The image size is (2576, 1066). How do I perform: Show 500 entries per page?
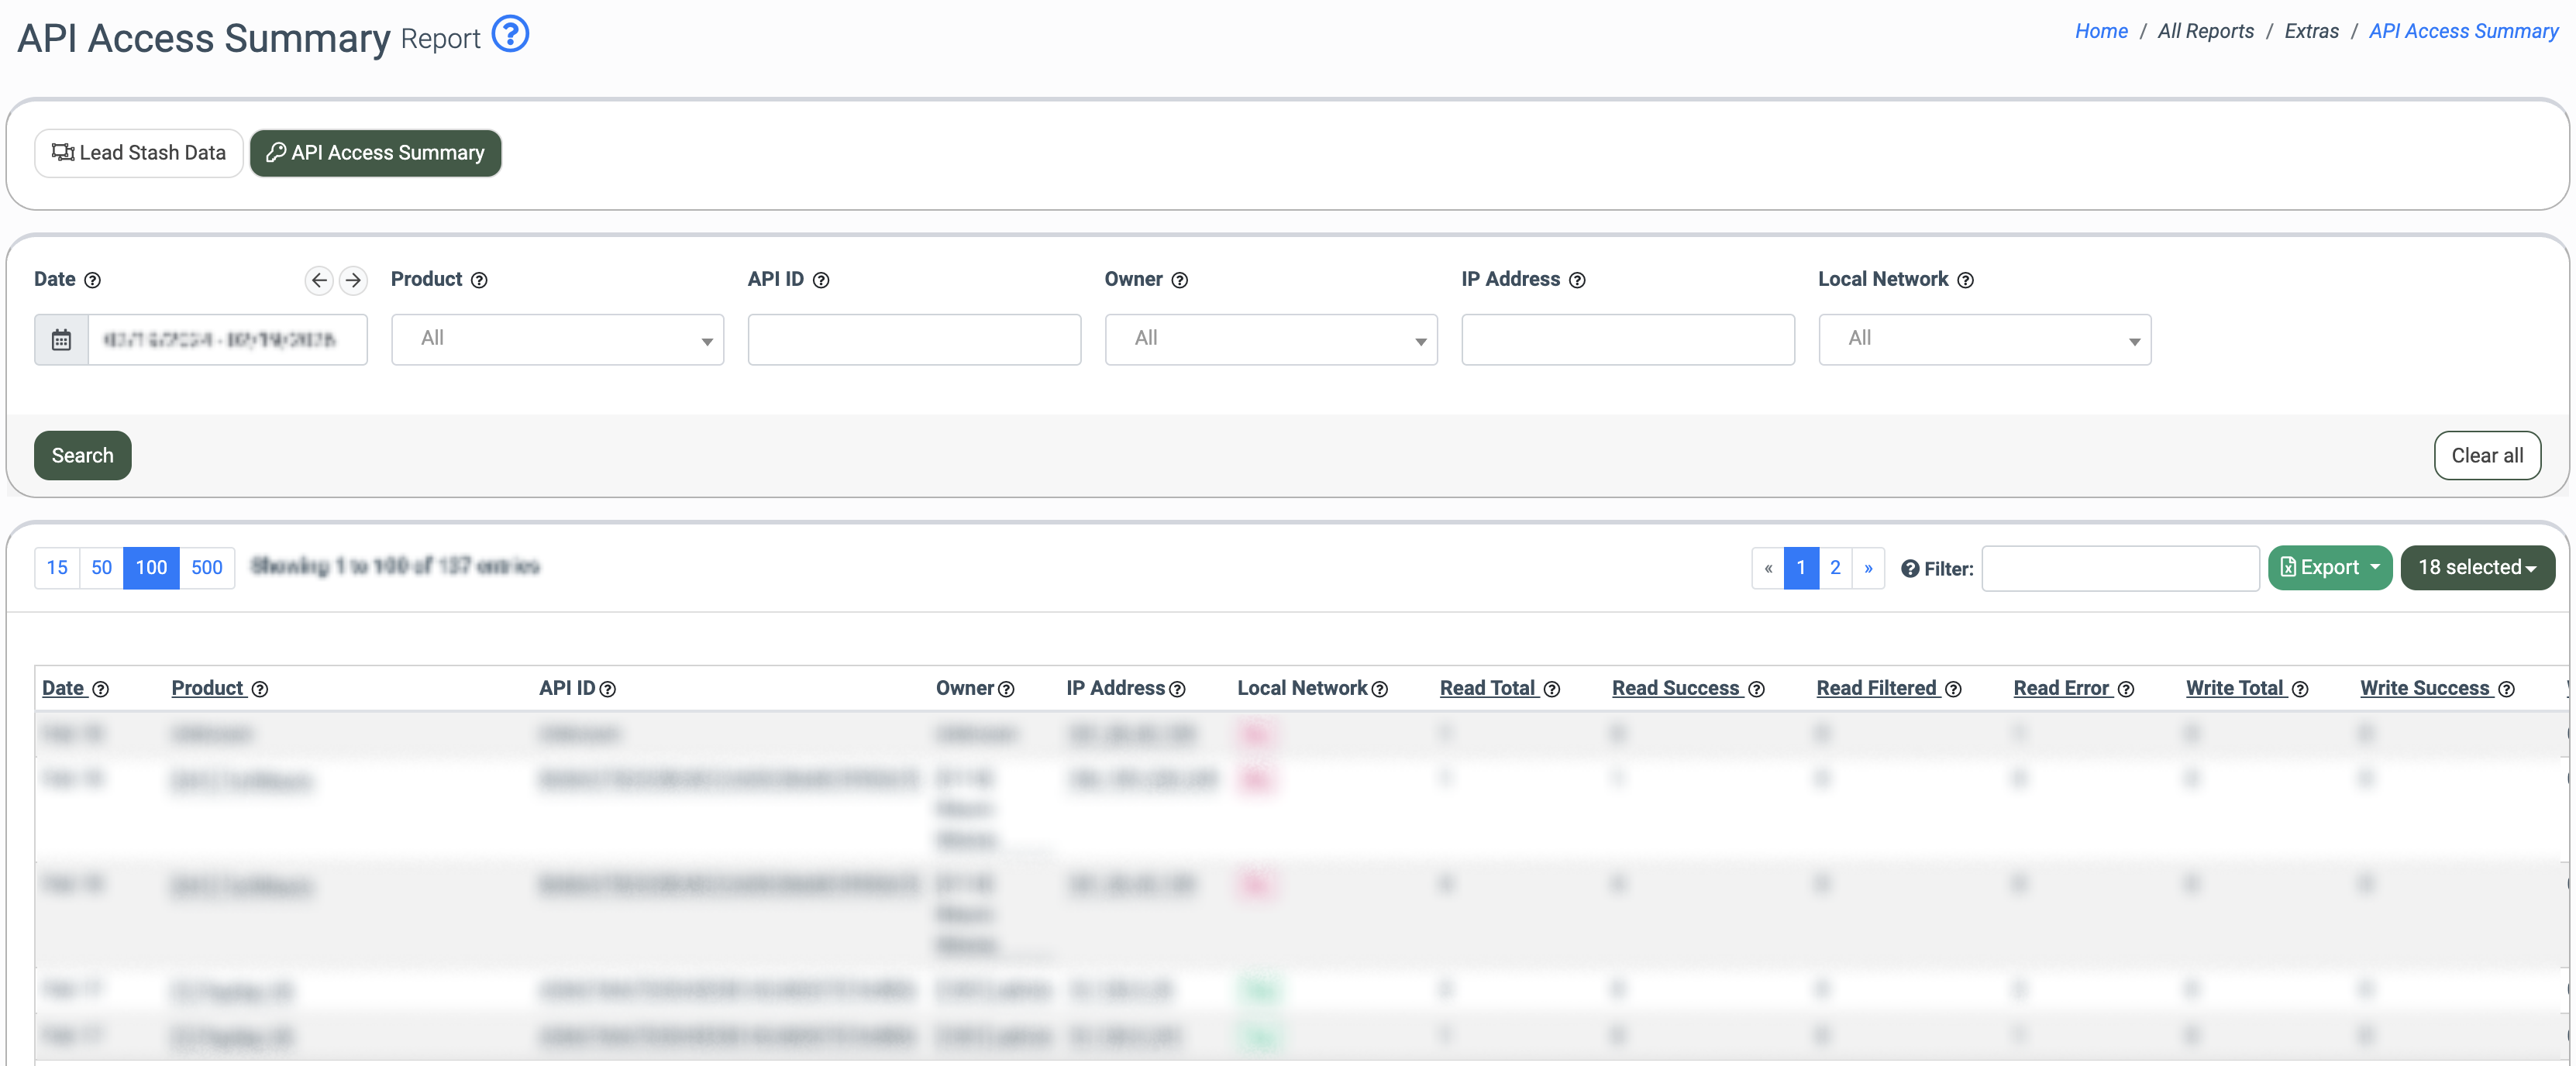coord(206,568)
